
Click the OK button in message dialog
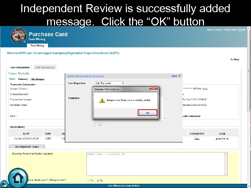(147, 113)
